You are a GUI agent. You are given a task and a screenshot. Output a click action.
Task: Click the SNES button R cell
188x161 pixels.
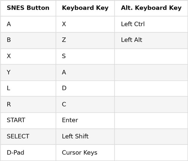point(9,104)
